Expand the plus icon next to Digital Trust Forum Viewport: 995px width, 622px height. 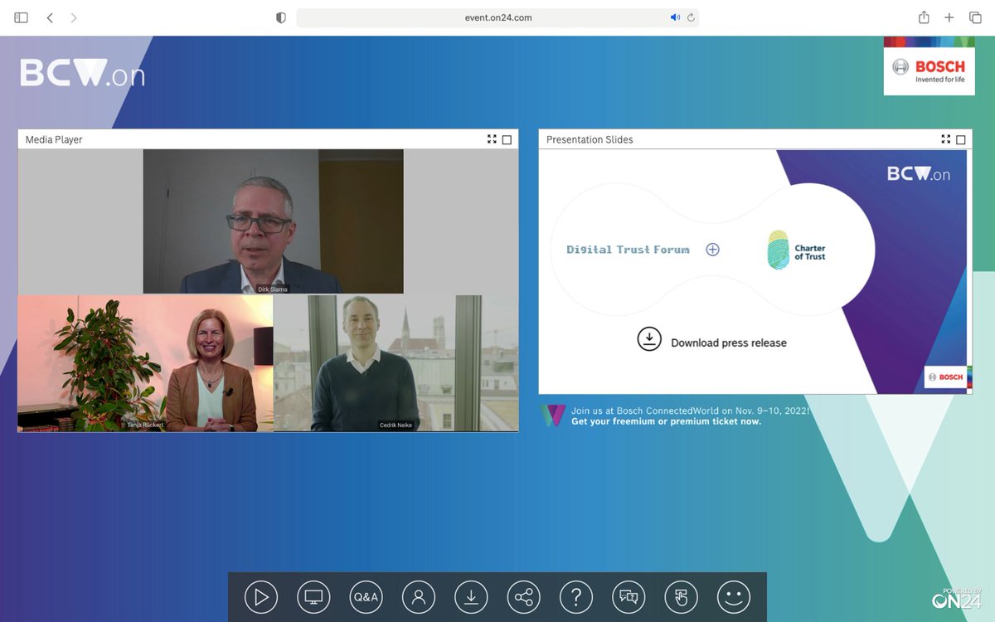click(712, 249)
